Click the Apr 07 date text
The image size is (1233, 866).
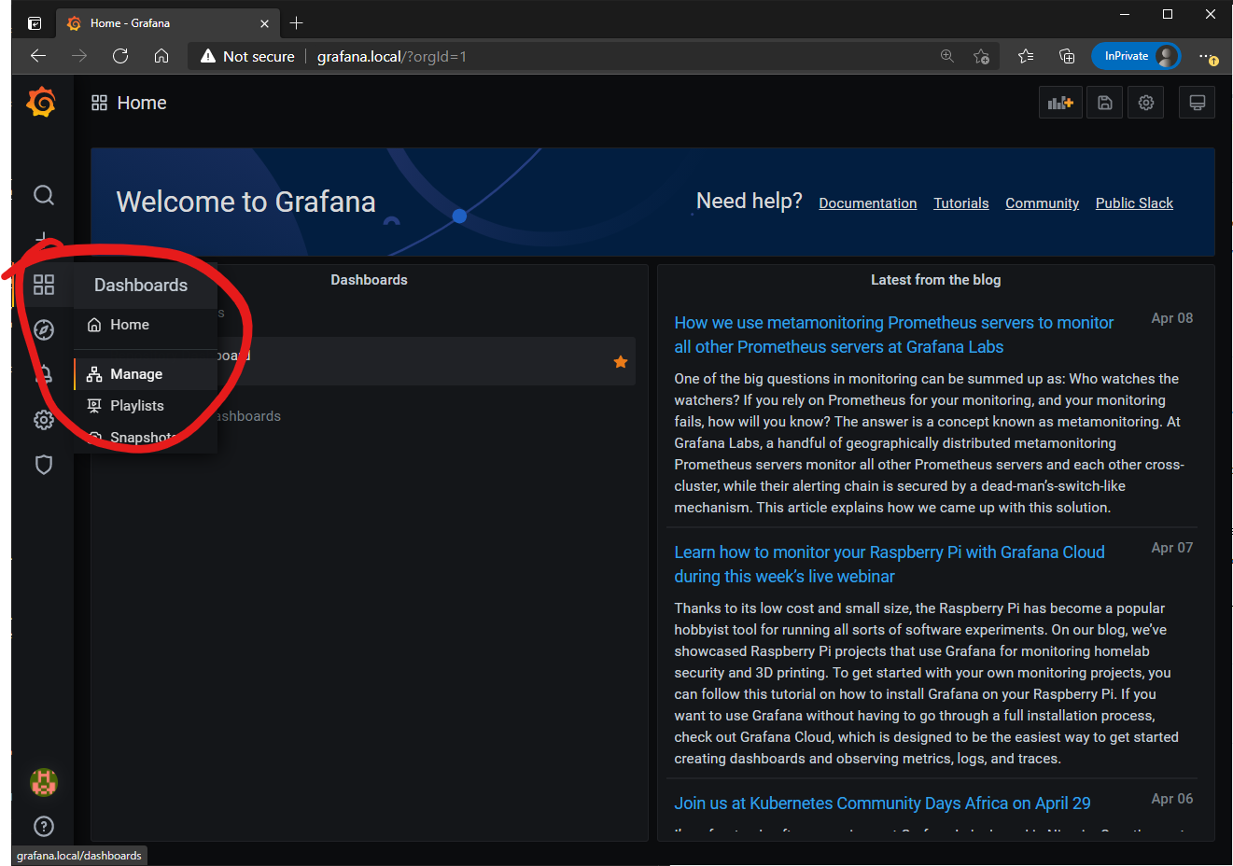click(x=1172, y=548)
